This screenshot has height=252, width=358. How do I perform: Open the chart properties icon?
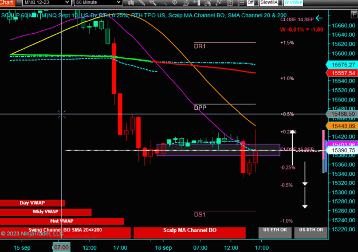click(x=230, y=2)
